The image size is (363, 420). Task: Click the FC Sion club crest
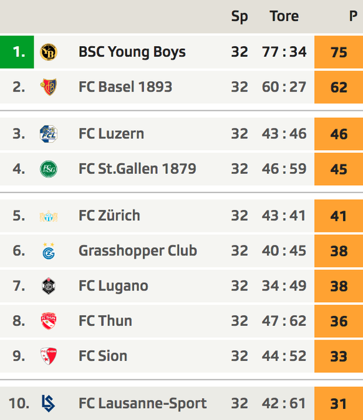(49, 356)
